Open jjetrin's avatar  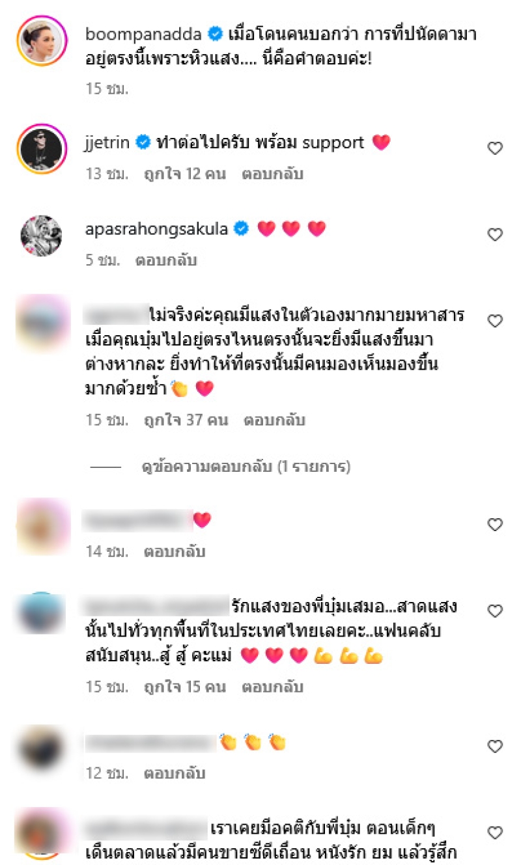click(x=41, y=150)
